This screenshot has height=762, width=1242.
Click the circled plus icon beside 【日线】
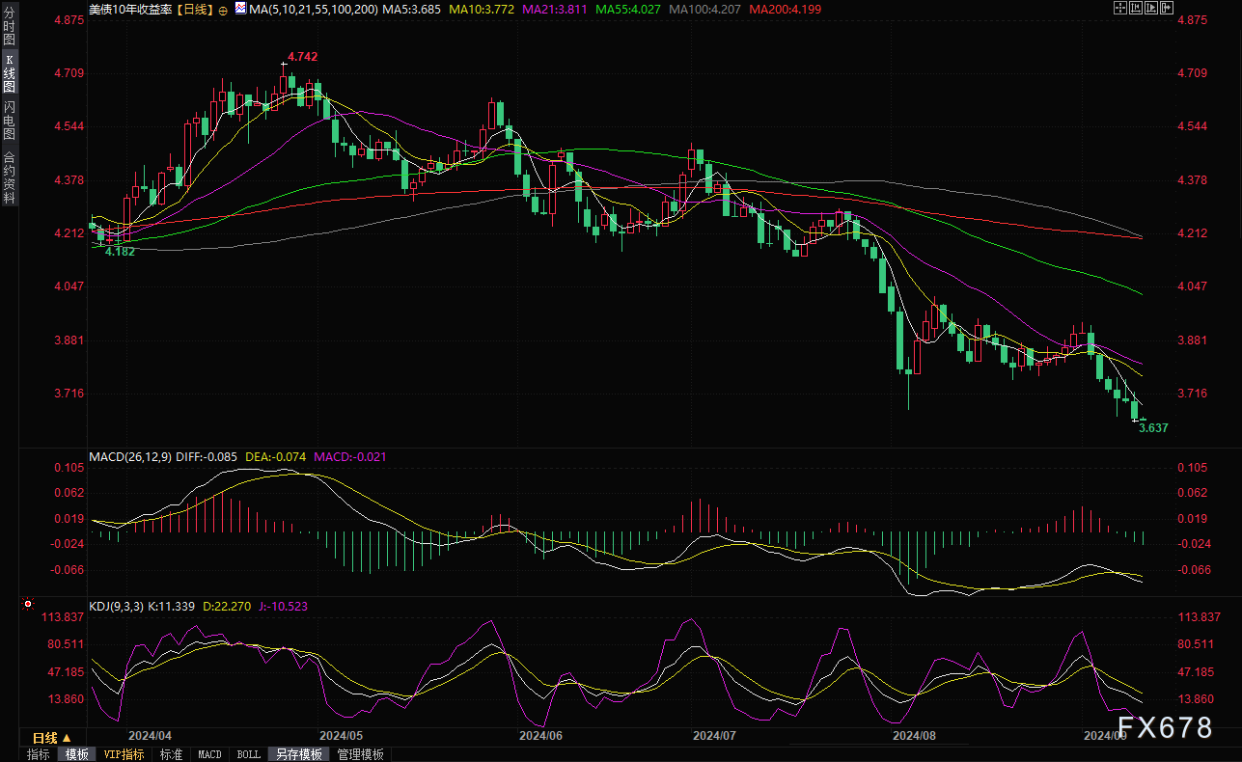pyautogui.click(x=223, y=9)
